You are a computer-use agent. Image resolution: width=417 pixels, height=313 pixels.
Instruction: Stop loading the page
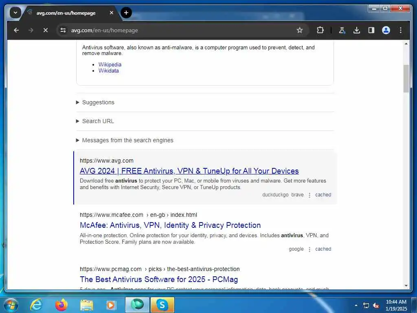point(46,30)
